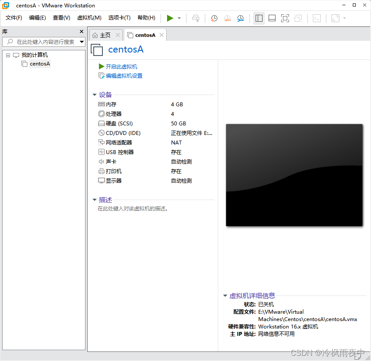The width and height of the screenshot is (371, 361).
Task: Click the 已关机 status text
Action: click(x=266, y=305)
